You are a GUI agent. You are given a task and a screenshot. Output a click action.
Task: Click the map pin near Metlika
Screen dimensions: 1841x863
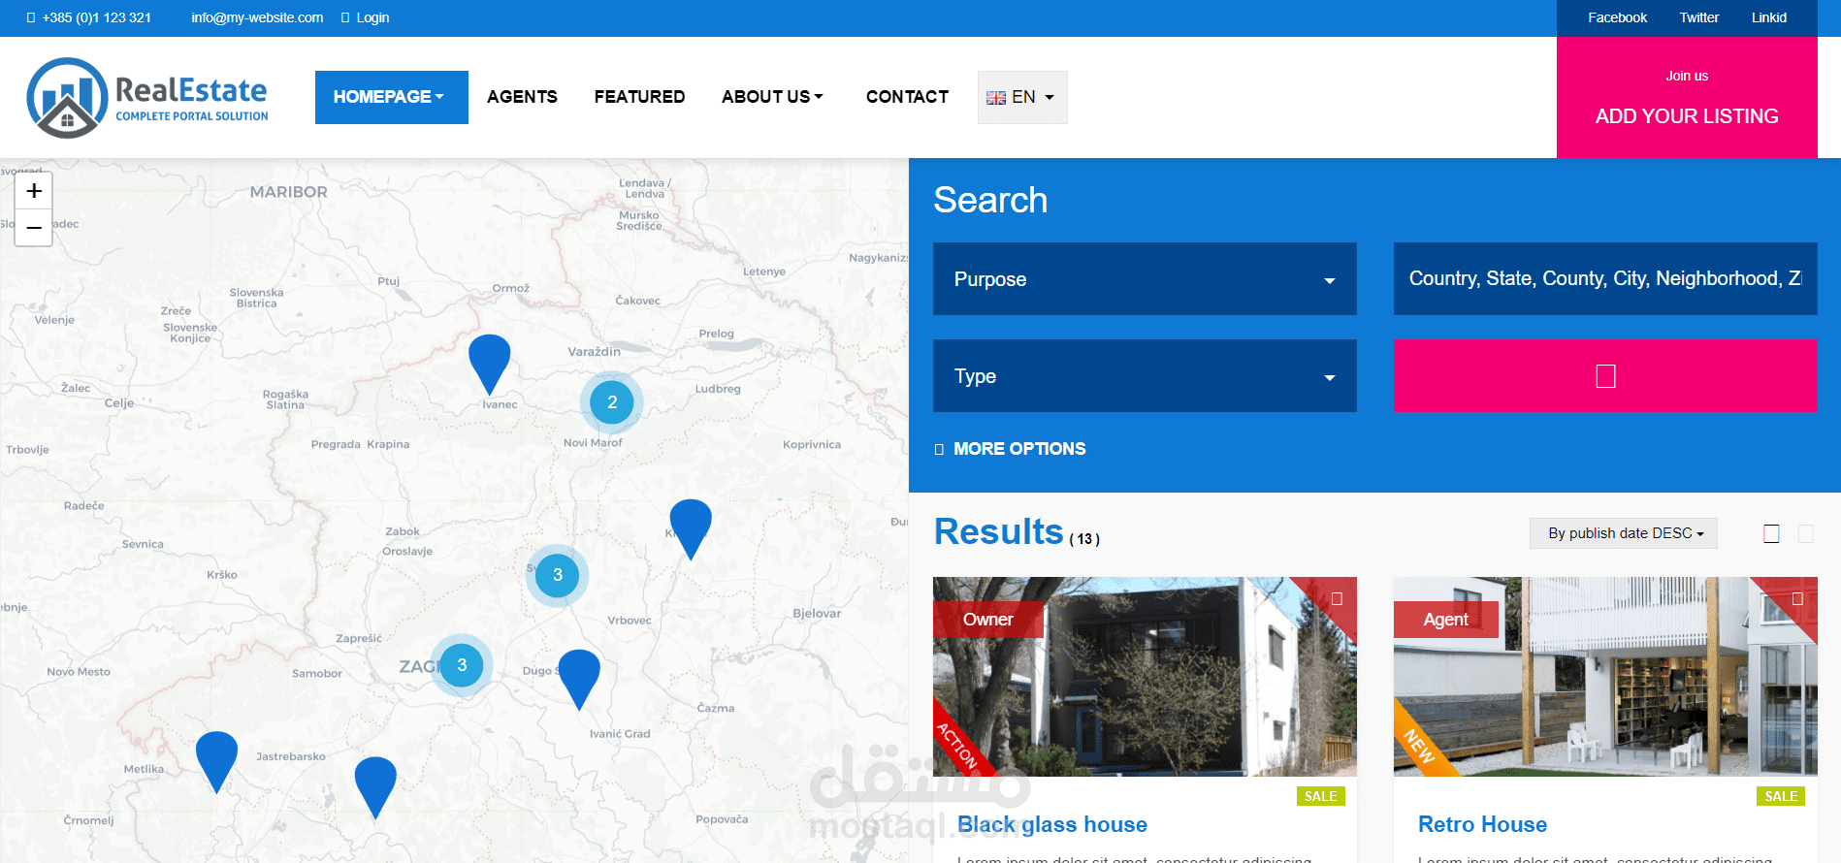(216, 761)
